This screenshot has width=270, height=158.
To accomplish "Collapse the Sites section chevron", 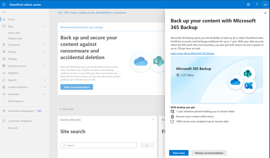I will click(x=45, y=26).
